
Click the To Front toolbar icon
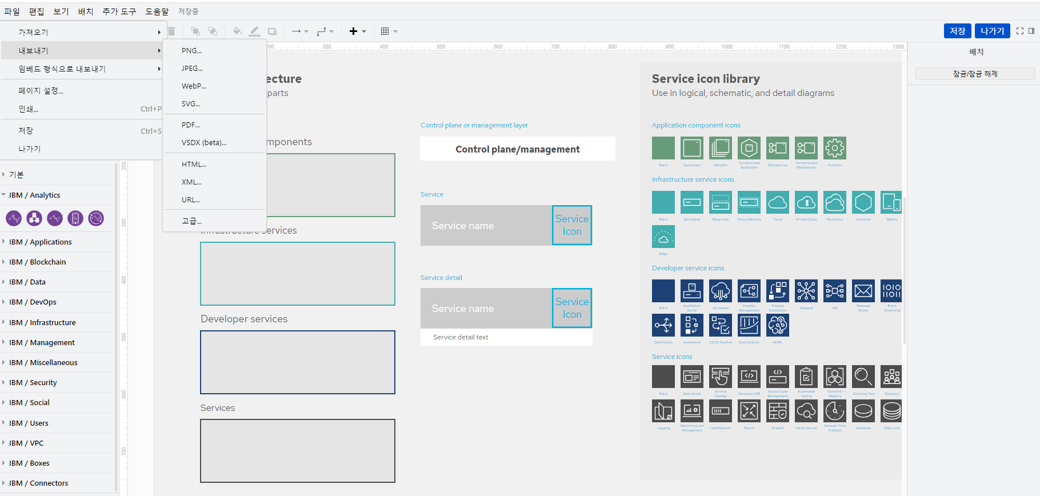coord(195,31)
